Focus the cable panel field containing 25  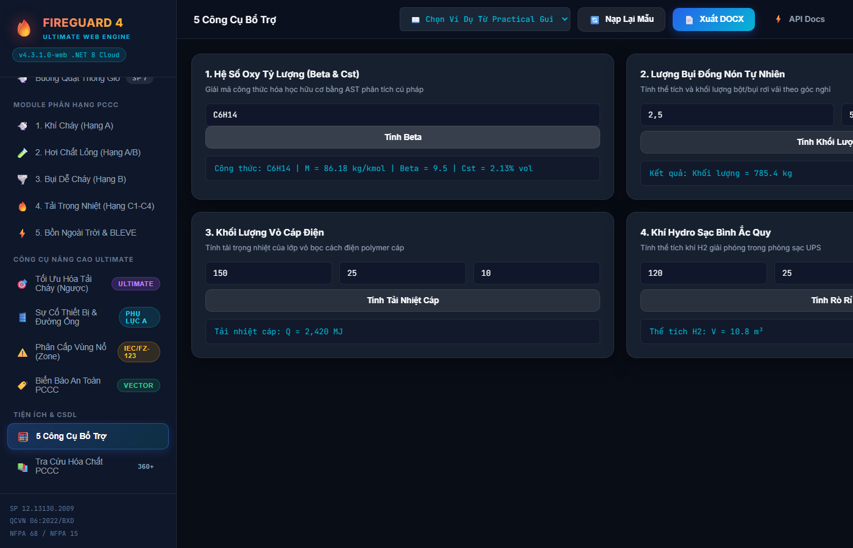click(x=403, y=273)
